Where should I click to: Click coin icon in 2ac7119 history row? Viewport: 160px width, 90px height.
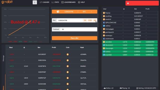tap(67, 78)
